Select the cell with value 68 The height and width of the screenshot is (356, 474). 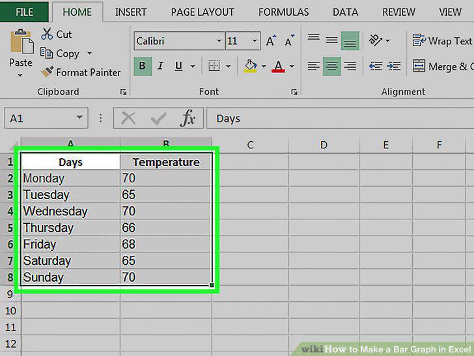(x=165, y=244)
